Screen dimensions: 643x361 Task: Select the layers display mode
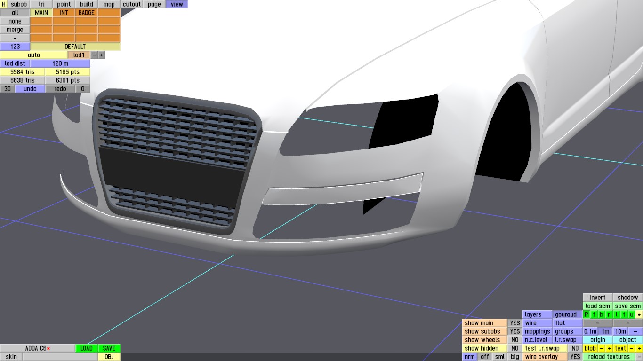538,314
